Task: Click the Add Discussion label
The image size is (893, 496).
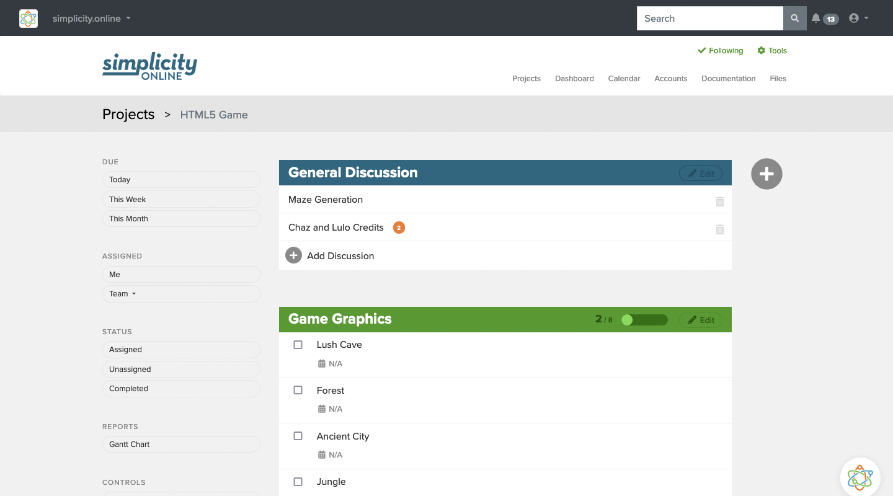Action: click(x=340, y=256)
